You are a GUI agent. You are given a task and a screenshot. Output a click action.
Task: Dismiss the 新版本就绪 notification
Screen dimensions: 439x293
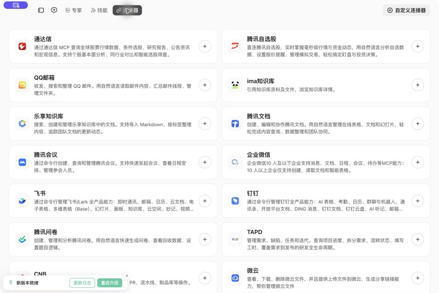127,276
